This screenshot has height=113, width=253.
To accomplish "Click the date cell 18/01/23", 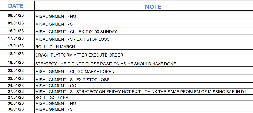I will pos(16,54).
